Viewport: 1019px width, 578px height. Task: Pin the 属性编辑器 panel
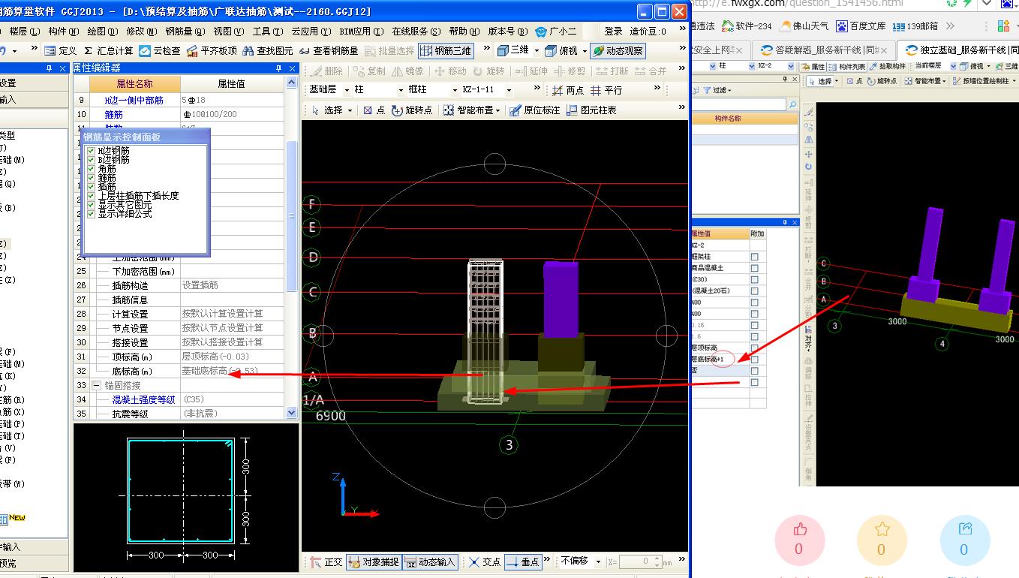[x=279, y=68]
